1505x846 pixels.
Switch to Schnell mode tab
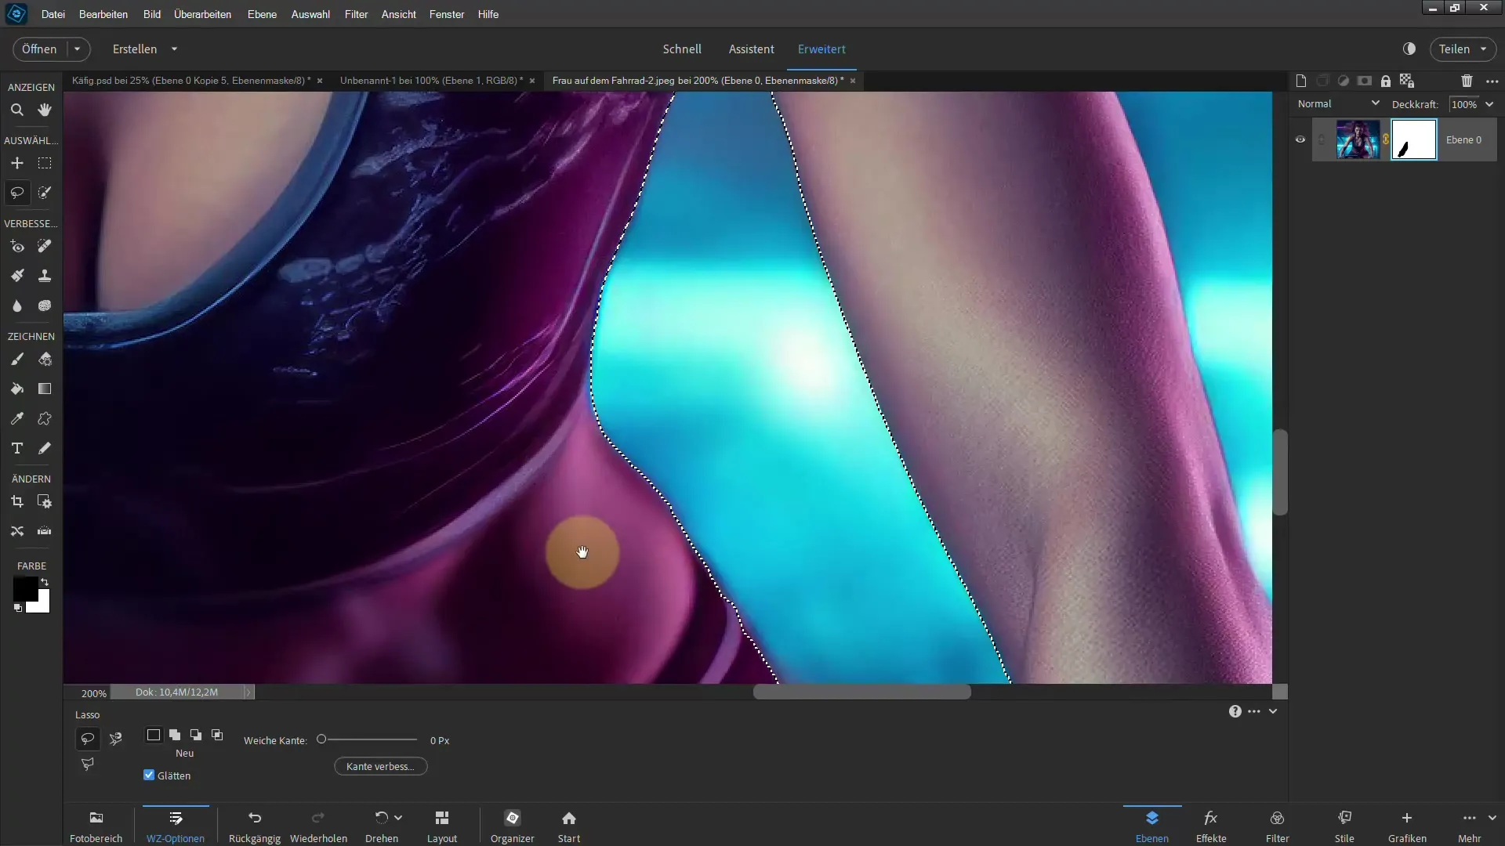pos(682,49)
